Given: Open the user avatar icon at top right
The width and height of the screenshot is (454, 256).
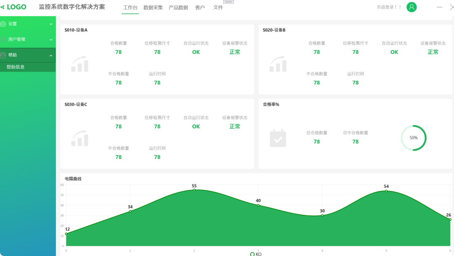Looking at the screenshot, I should pos(411,7).
